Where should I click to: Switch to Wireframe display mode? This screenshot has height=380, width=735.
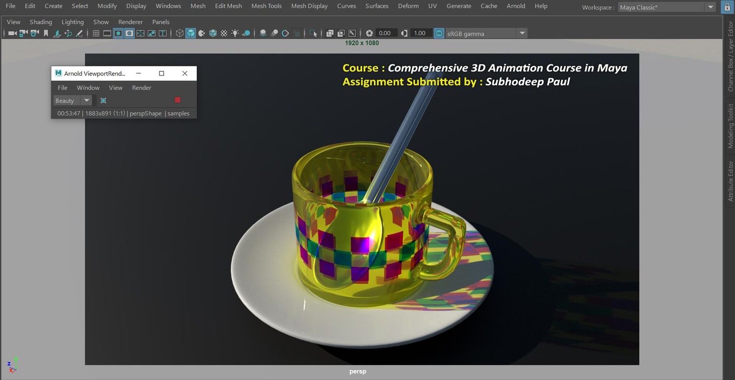[179, 33]
